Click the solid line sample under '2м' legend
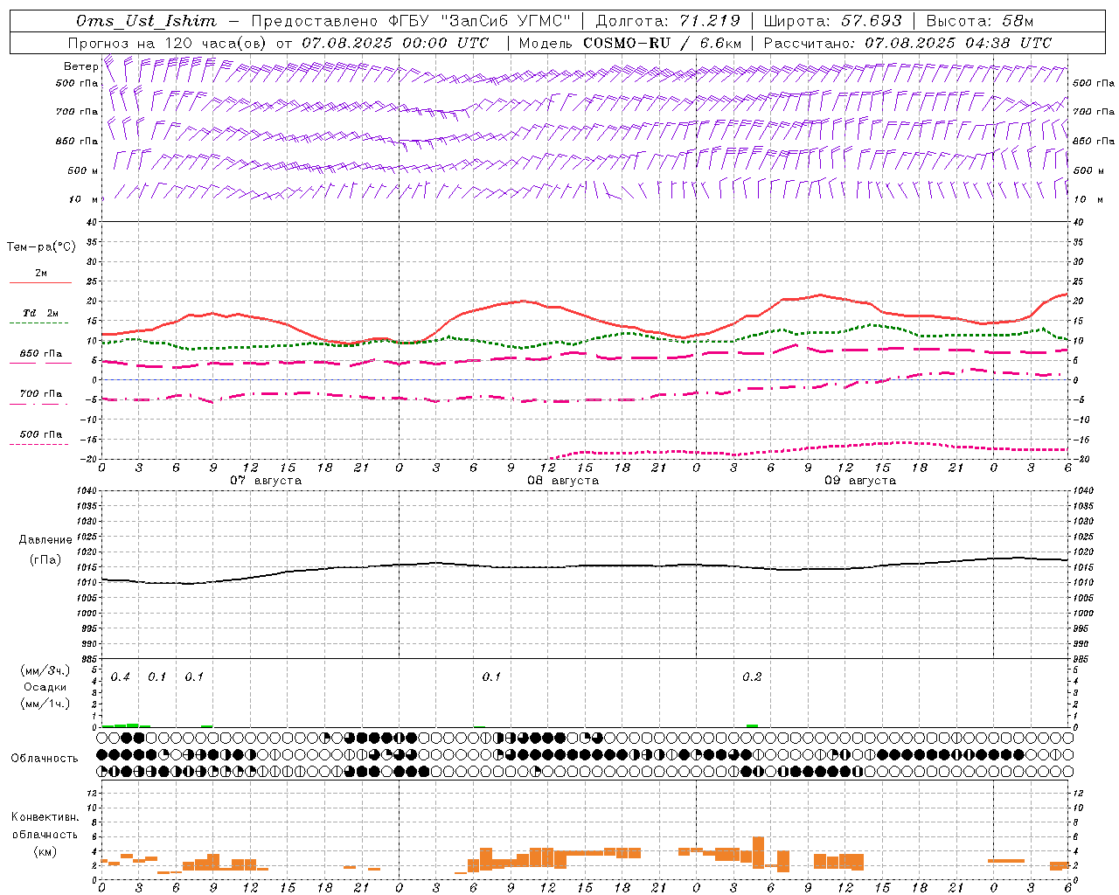Image resolution: width=1119 pixels, height=895 pixels. (x=40, y=283)
